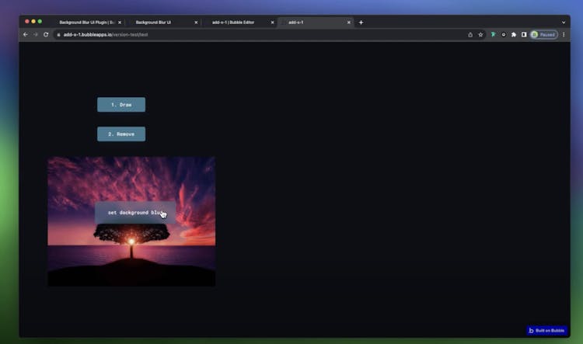Toggle the browser side panel icon
The image size is (583, 344).
pos(524,34)
